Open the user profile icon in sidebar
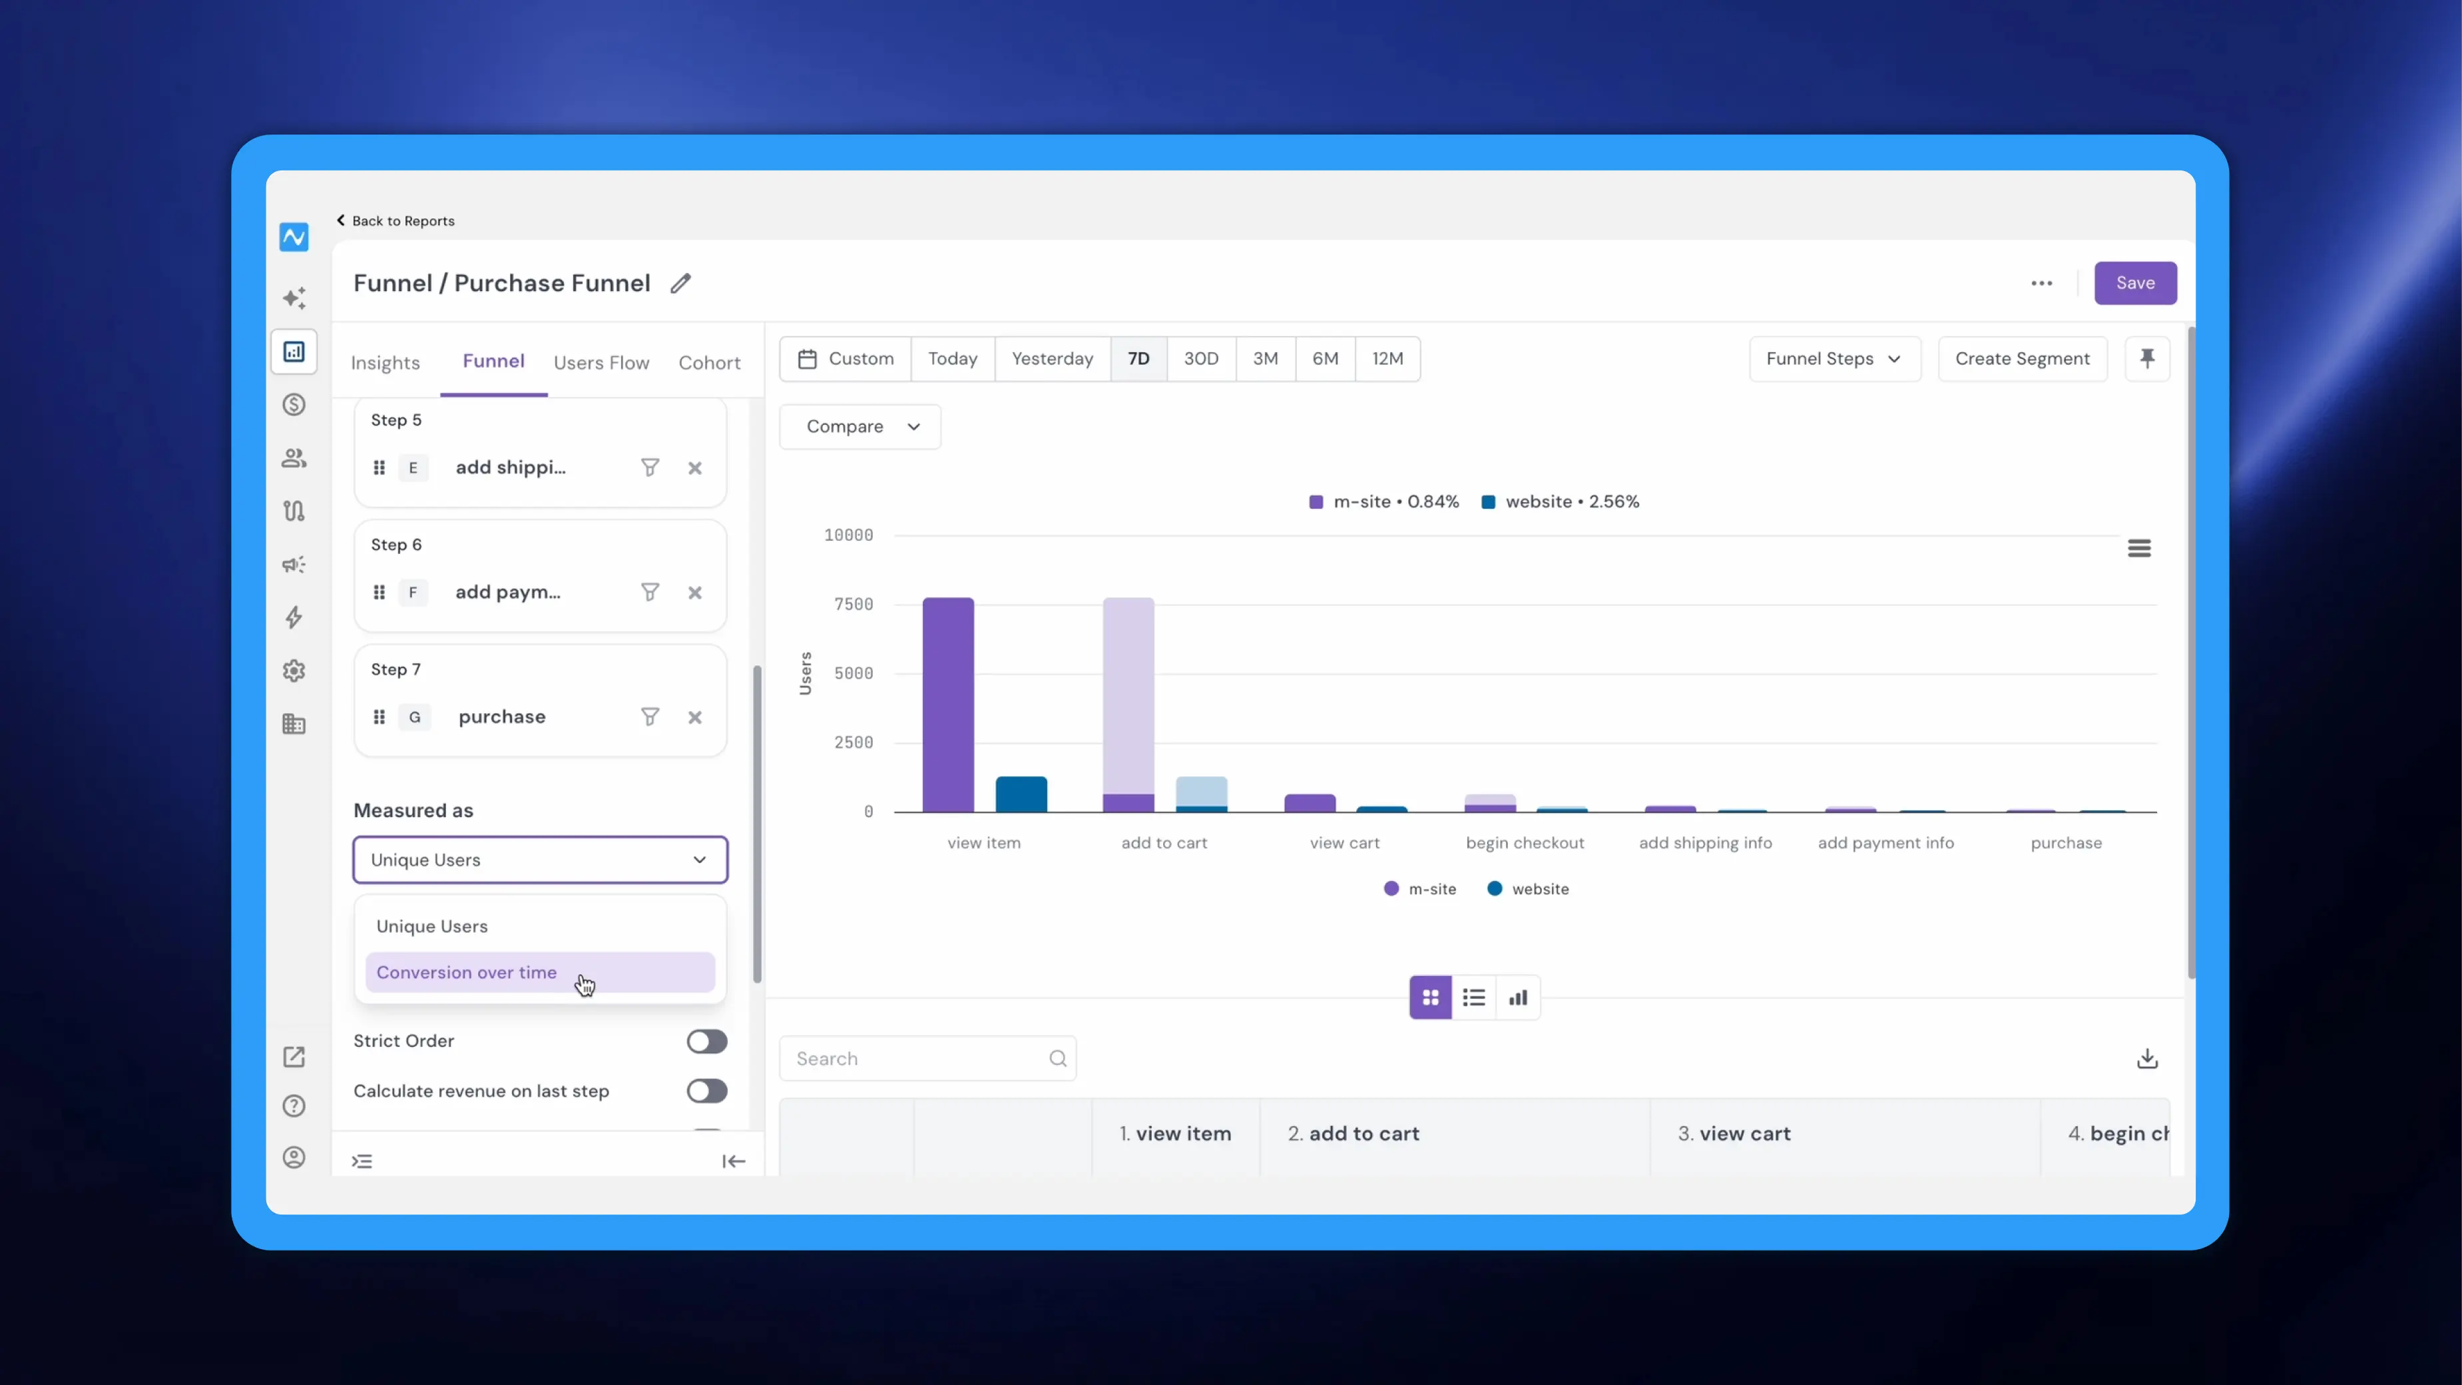2462x1385 pixels. tap(294, 1157)
